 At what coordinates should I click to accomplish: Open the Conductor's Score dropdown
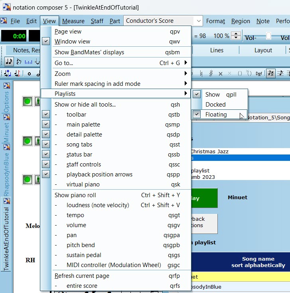(198, 21)
